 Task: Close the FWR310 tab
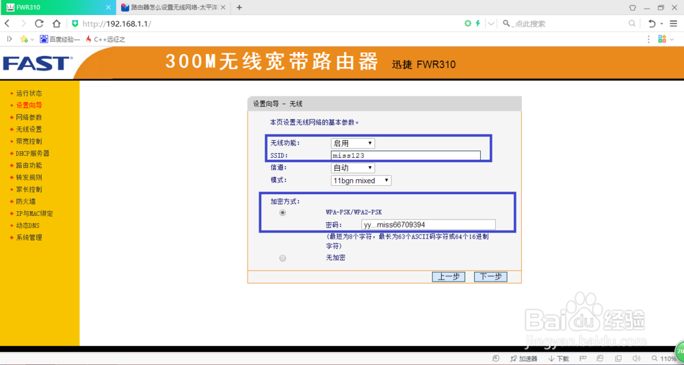(108, 8)
